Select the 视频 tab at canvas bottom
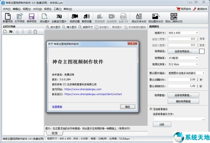210x143 pixels. [x=55, y=133]
